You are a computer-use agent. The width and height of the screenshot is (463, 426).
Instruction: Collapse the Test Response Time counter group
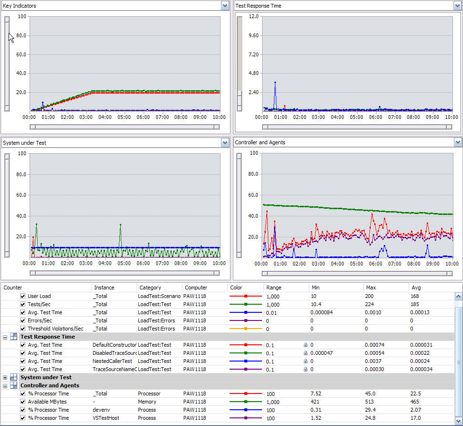(5, 337)
